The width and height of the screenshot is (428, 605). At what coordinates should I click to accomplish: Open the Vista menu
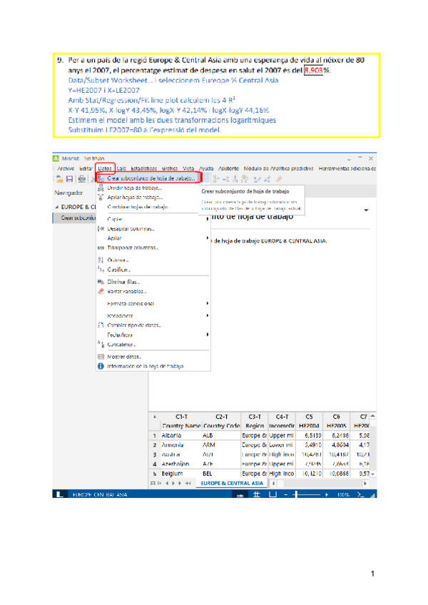pos(188,168)
